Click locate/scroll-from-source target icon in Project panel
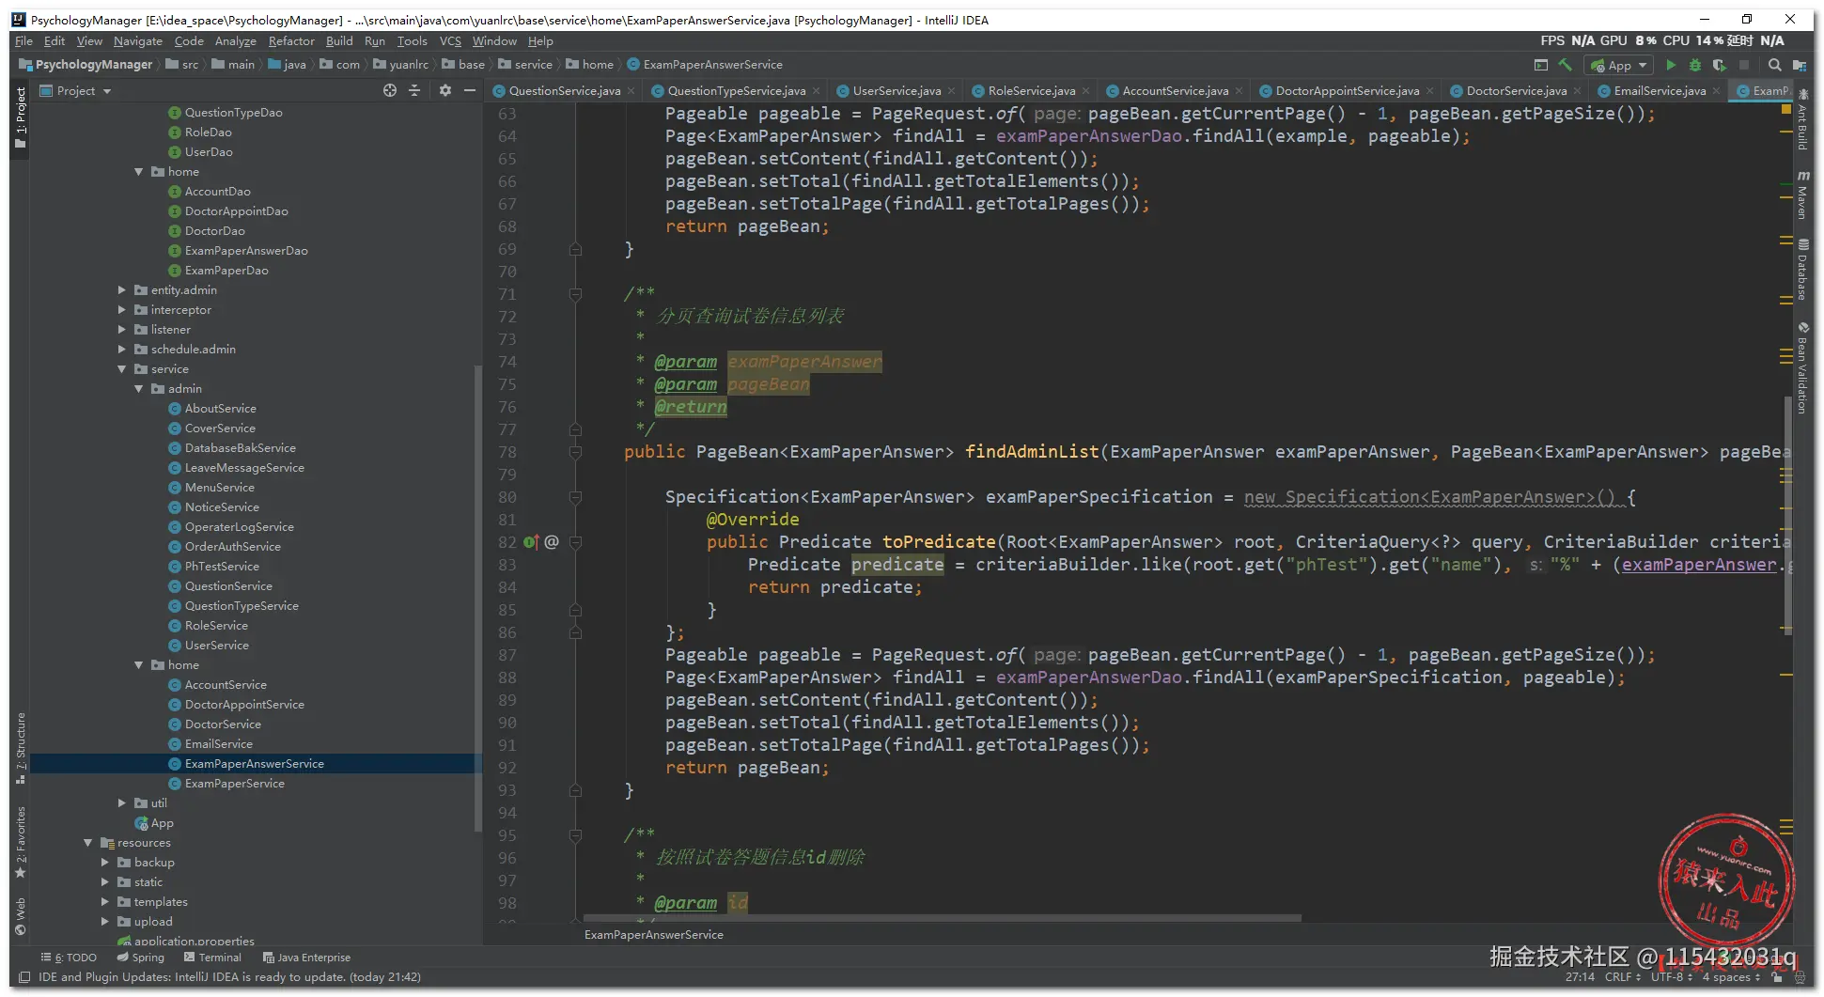 click(x=390, y=91)
